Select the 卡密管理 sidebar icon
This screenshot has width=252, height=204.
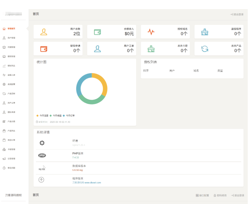click(4, 149)
